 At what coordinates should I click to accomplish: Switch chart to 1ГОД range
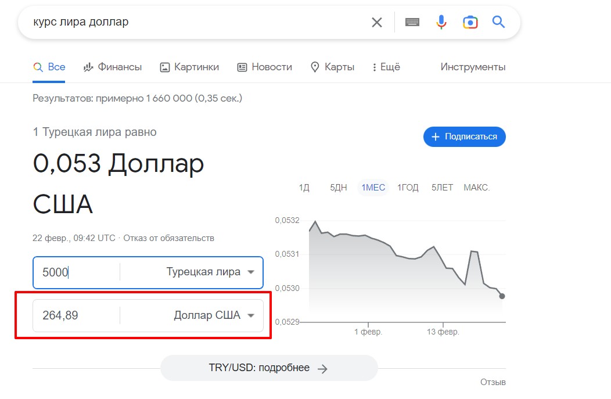[x=408, y=188]
